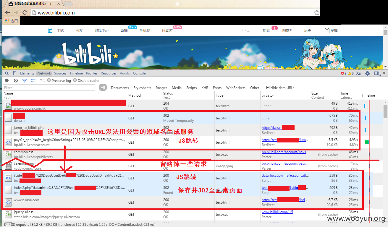Enable the Disable cache checkbox
Image resolution: width=388 pixels, height=227 pixels.
coord(75,80)
